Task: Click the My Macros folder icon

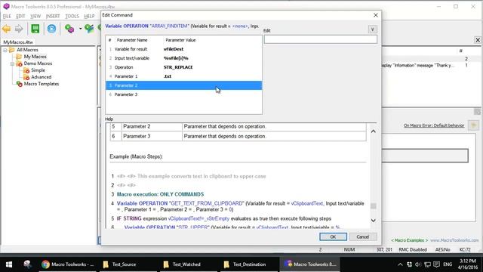Action: (19, 57)
